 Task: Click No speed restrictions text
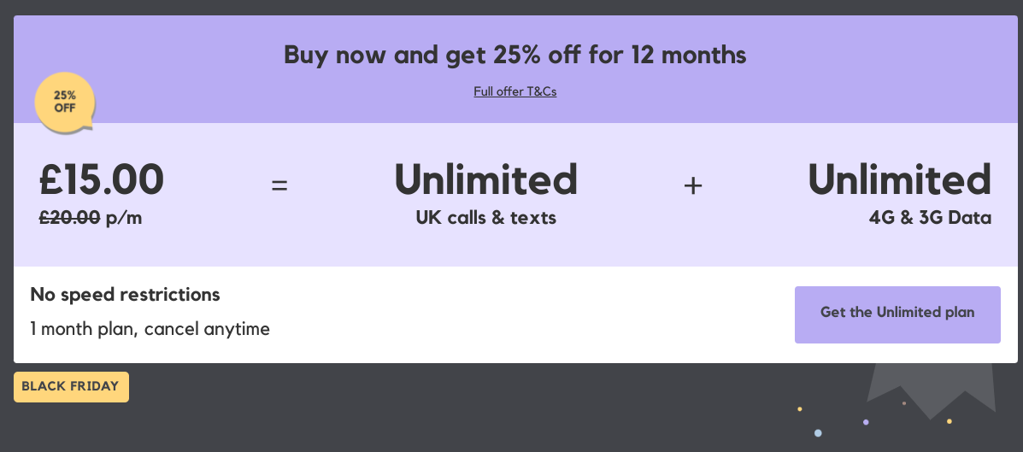126,295
